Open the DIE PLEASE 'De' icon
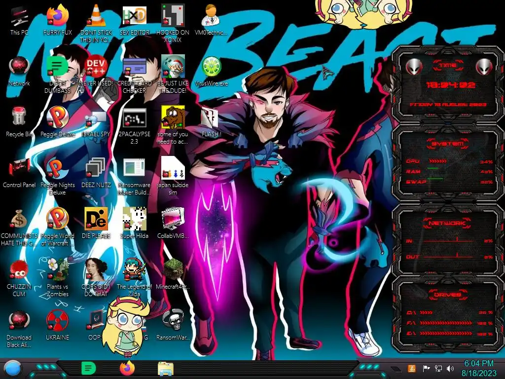 (x=96, y=224)
